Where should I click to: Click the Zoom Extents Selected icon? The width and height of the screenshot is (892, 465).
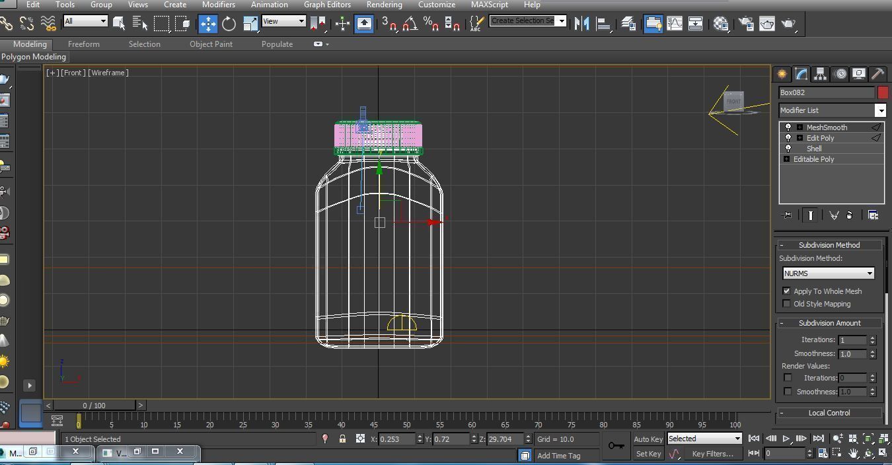[x=868, y=439]
